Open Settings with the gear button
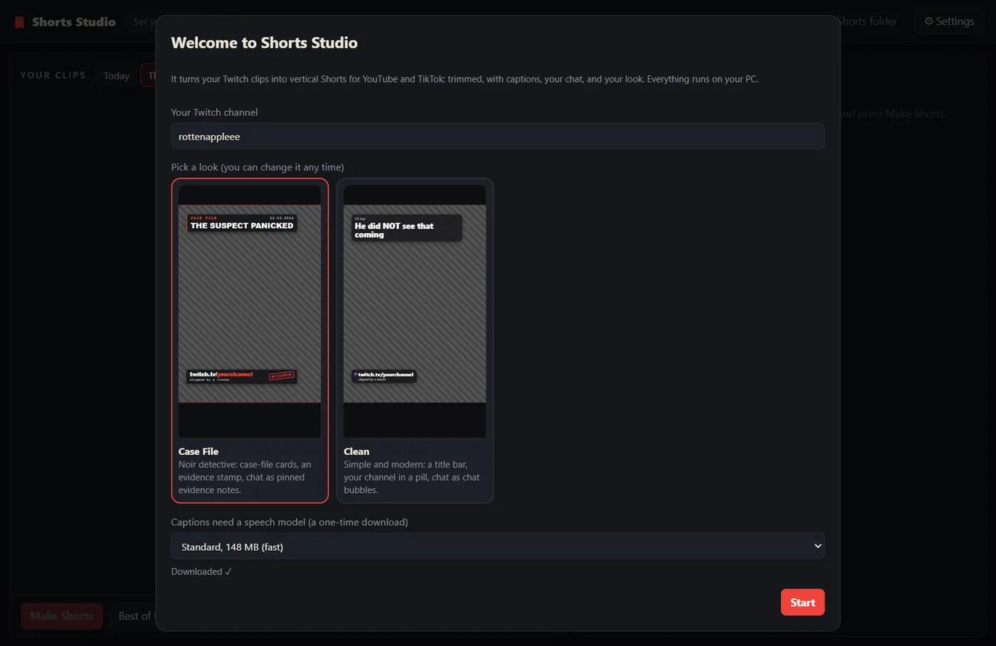This screenshot has width=996, height=646. click(949, 21)
